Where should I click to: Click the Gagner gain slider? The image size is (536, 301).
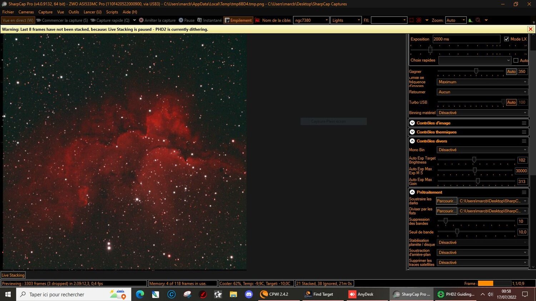pos(471,71)
